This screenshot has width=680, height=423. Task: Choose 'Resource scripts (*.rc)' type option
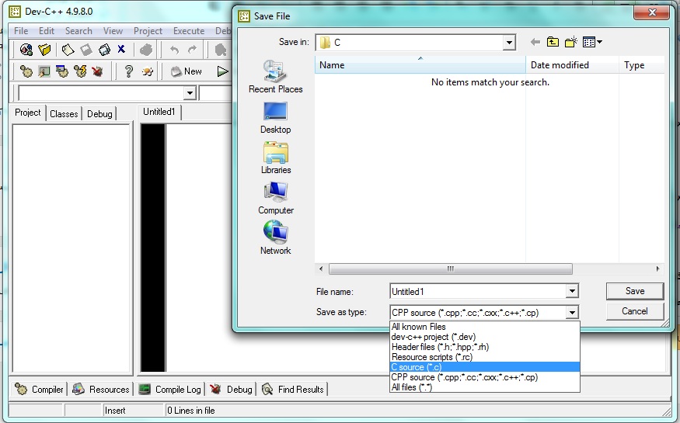[485, 357]
